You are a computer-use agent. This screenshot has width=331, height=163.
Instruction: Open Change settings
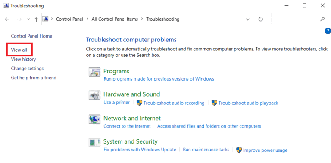pyautogui.click(x=27, y=69)
